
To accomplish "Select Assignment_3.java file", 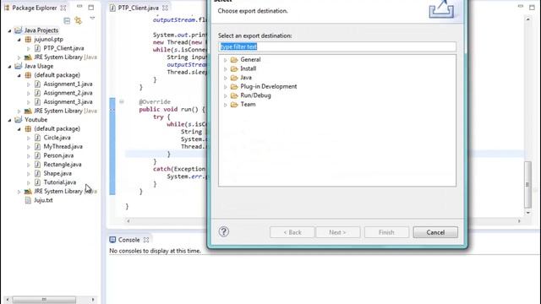I will pyautogui.click(x=68, y=102).
